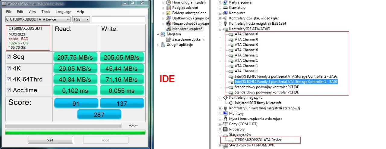This screenshot has height=149, width=386.
Task: Click the Porty (COM i LPT) icon
Action: click(225, 124)
